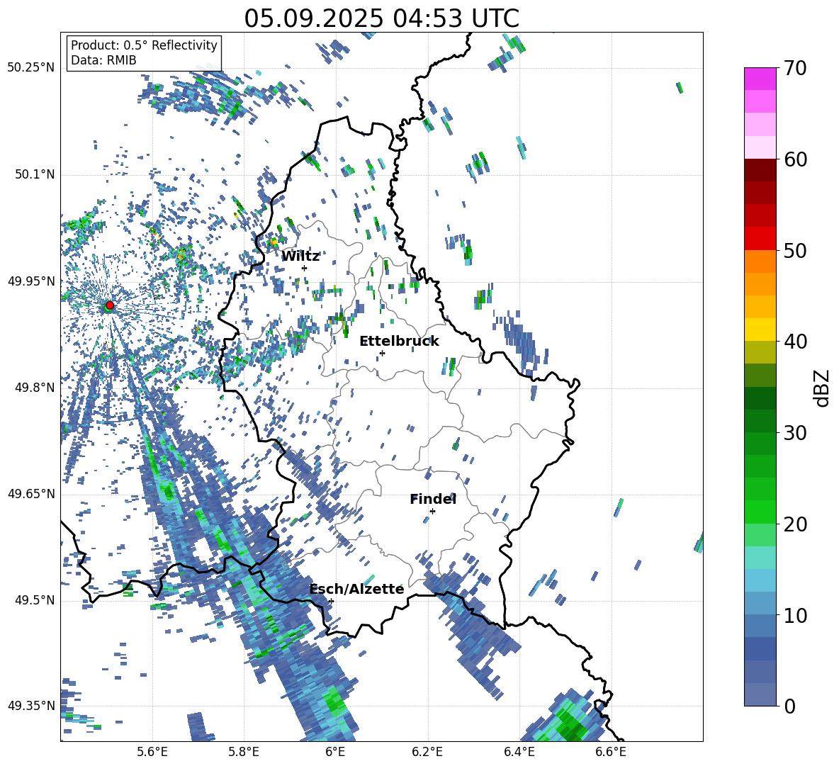Click the Wiltz station cross marker
The image size is (839, 766).
(x=305, y=268)
